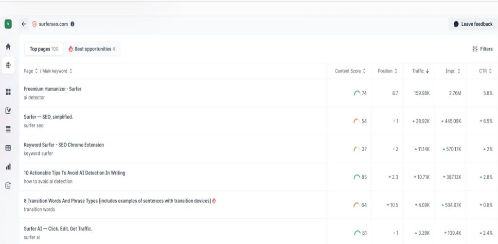This screenshot has height=244, width=498.
Task: Sort by Page column
Action: tap(31, 71)
